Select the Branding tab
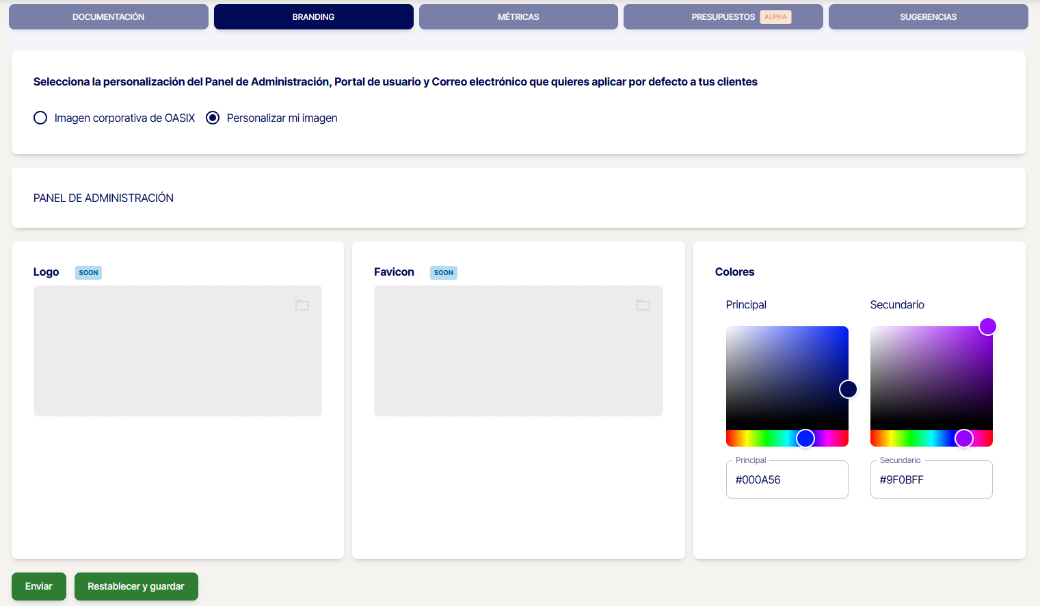This screenshot has height=606, width=1040. [313, 17]
